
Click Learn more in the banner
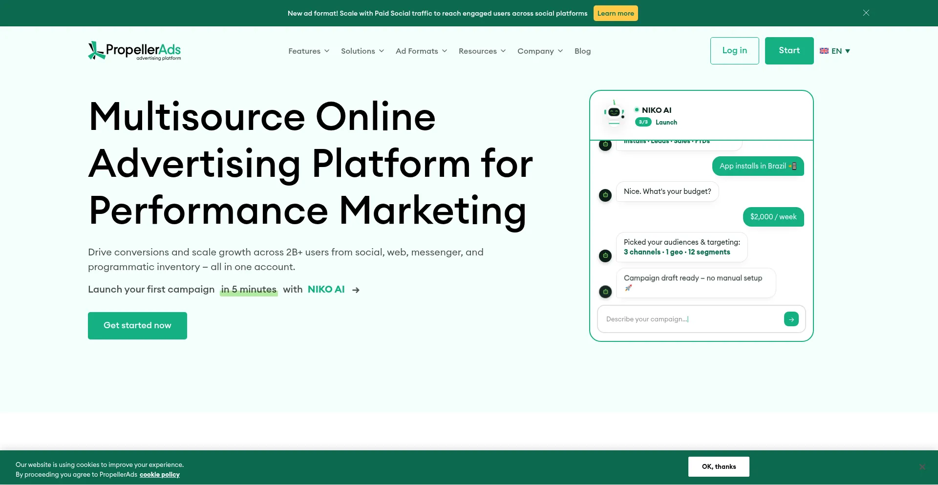616,13
